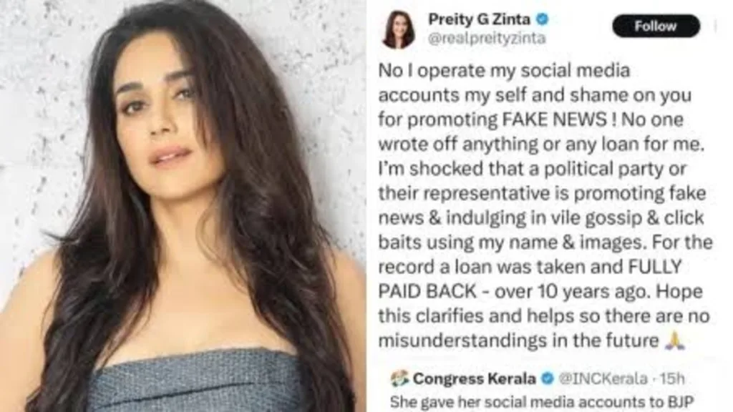Click the words FAKE NEWS in tweet

point(554,119)
